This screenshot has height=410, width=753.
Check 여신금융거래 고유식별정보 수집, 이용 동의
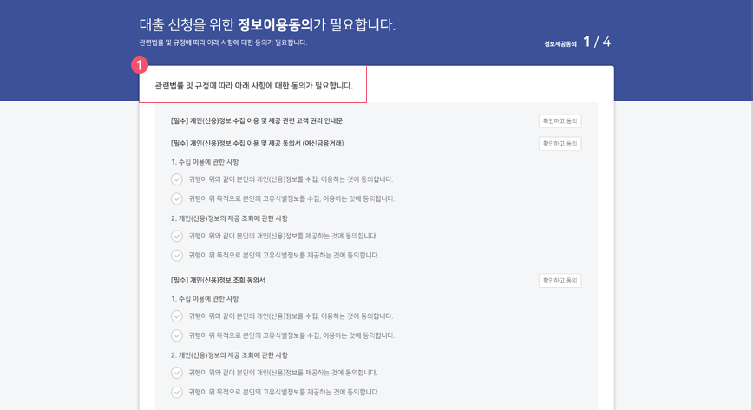177,198
